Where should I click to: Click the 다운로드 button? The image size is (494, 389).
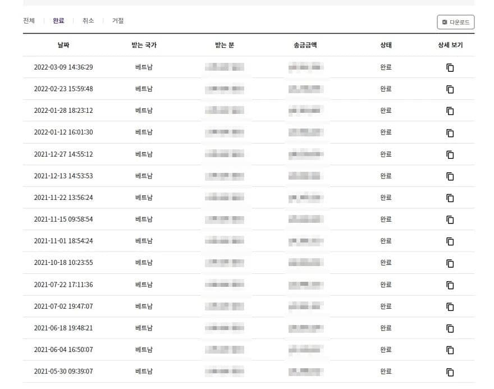(x=455, y=22)
